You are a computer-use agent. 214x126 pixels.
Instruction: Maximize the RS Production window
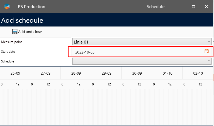193,6
